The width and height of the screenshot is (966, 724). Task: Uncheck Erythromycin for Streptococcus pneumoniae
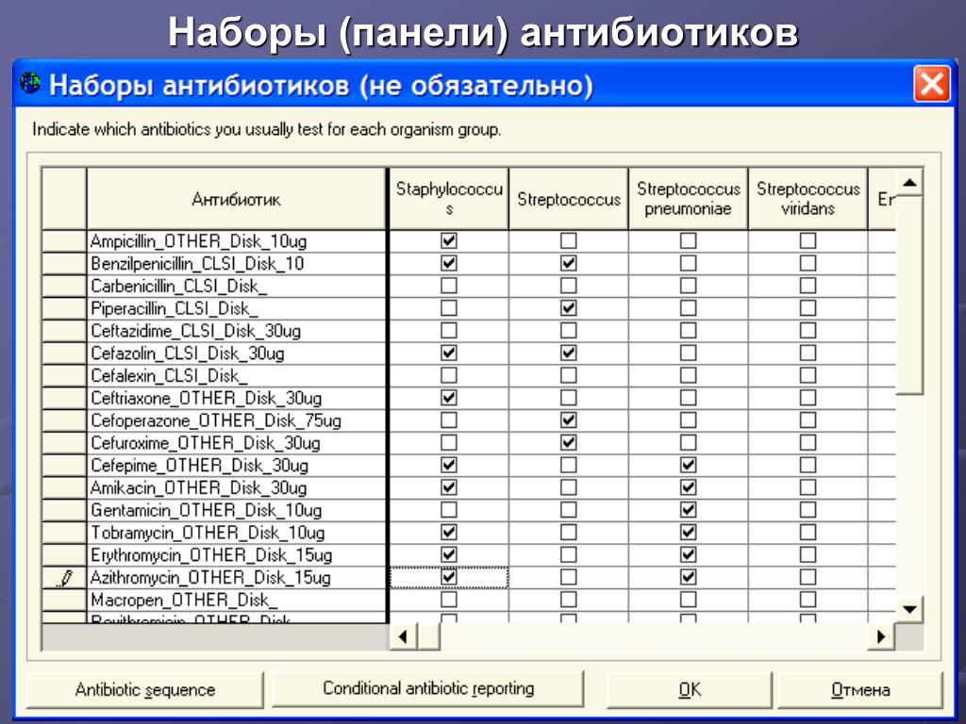(x=688, y=555)
